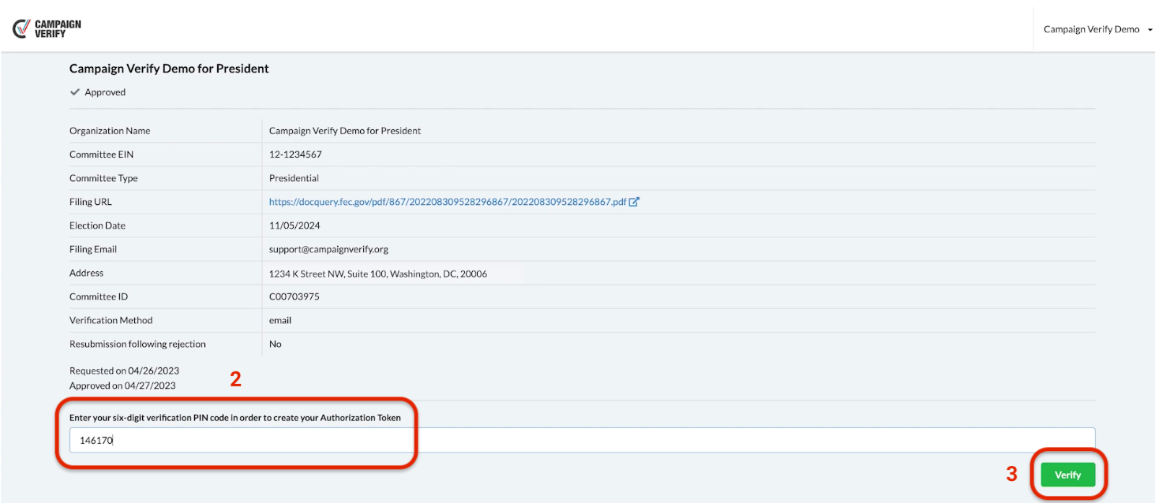Select the Verification Method value email
The image size is (1155, 503).
click(x=280, y=320)
